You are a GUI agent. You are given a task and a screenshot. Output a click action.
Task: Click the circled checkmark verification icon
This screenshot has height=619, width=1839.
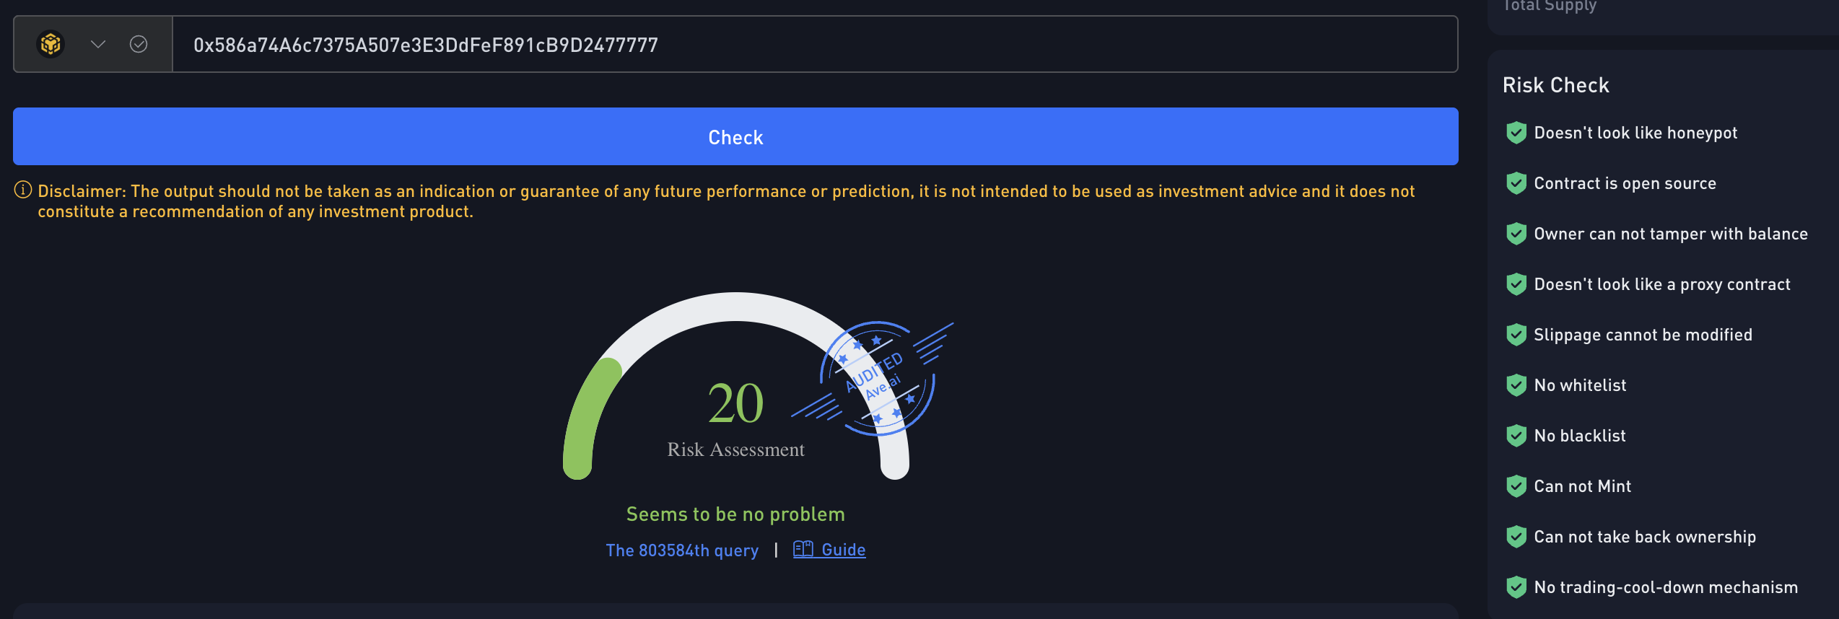(x=139, y=45)
